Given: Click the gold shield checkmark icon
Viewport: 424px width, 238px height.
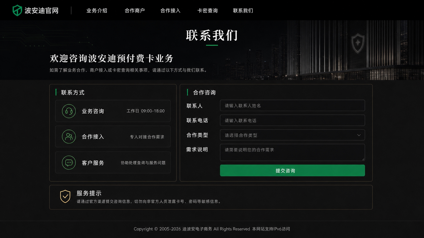Looking at the screenshot, I should click(x=65, y=197).
